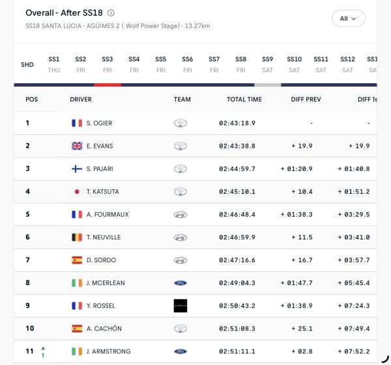Open driver T. Neuville's entry
The width and height of the screenshot is (391, 365).
point(104,237)
